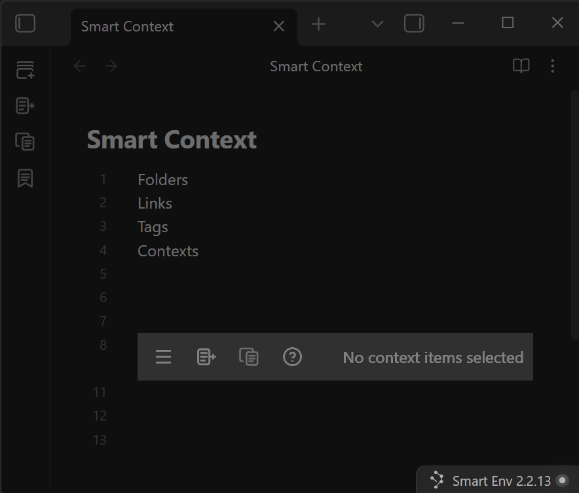Open the tab list dropdown chevron
Screen dimensions: 579x493
(377, 24)
